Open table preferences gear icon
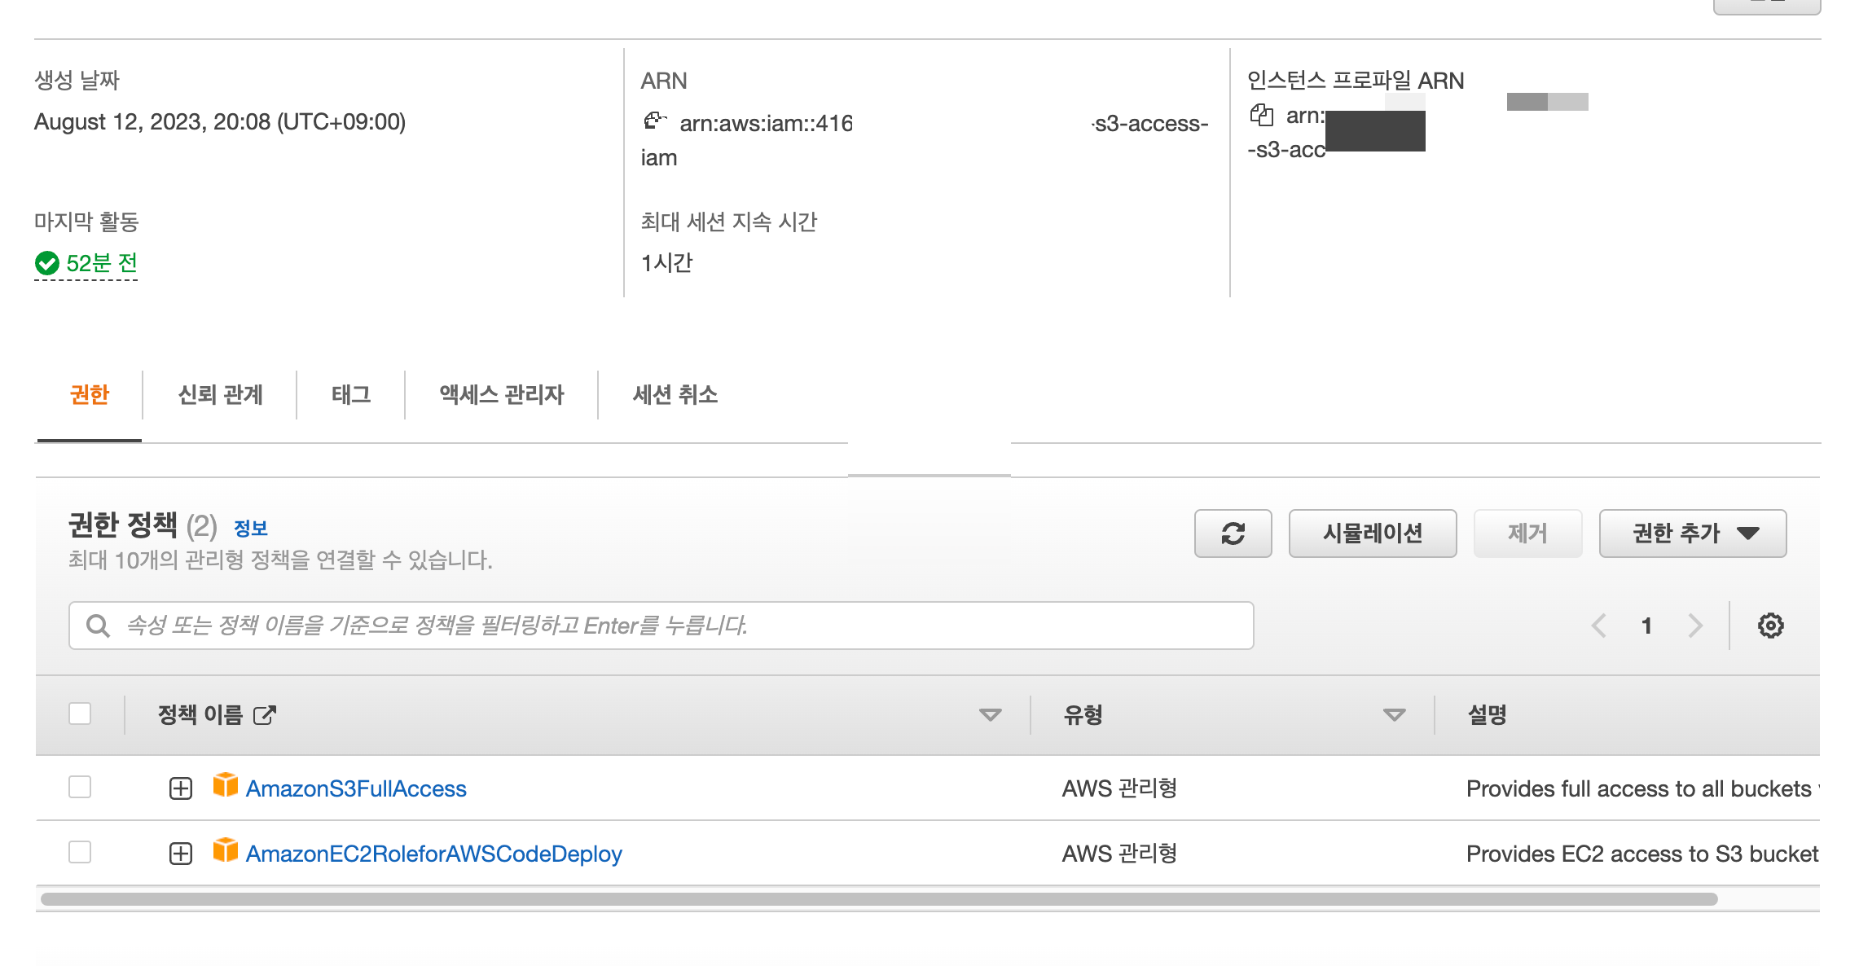The height and width of the screenshot is (966, 1859). [x=1770, y=626]
